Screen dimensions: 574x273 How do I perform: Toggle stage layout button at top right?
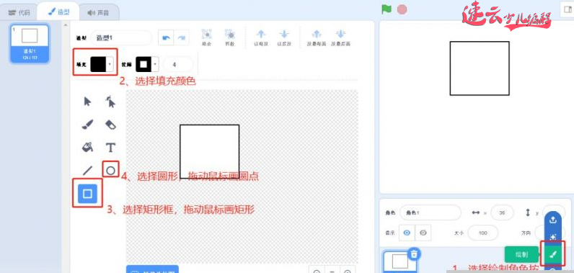pos(567,9)
